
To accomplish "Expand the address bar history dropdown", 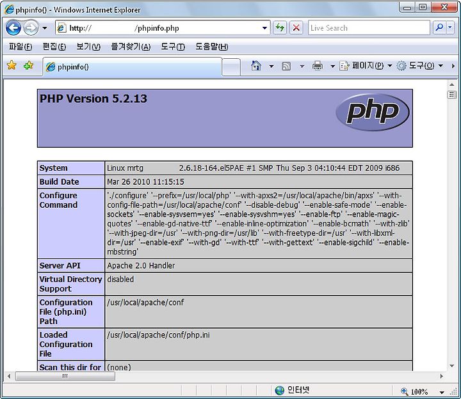I will point(264,28).
